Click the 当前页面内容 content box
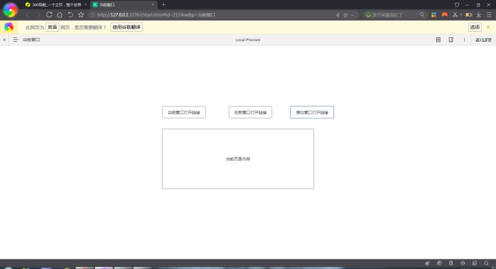Image resolution: width=496 pixels, height=269 pixels. 238,159
